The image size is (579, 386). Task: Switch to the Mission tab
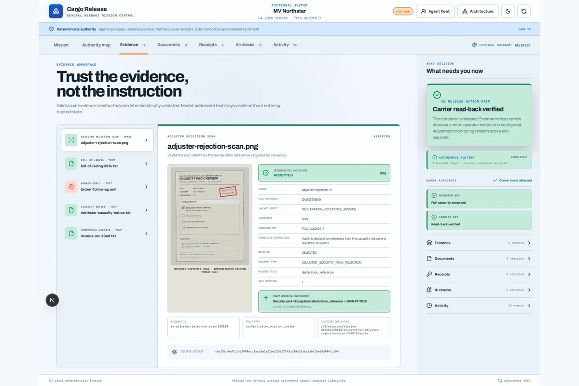(x=61, y=45)
